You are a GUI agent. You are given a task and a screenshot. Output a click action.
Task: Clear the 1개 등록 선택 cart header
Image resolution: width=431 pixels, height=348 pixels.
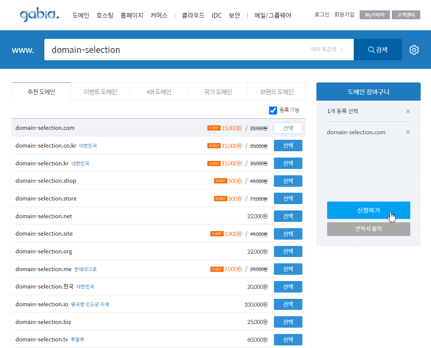point(408,111)
